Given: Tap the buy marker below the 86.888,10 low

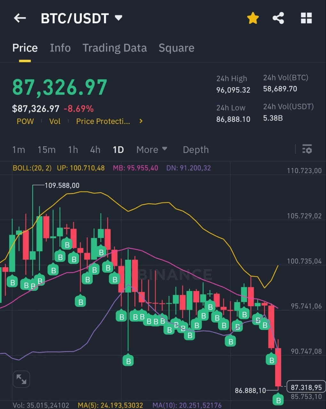Looking at the screenshot, I should (x=278, y=400).
